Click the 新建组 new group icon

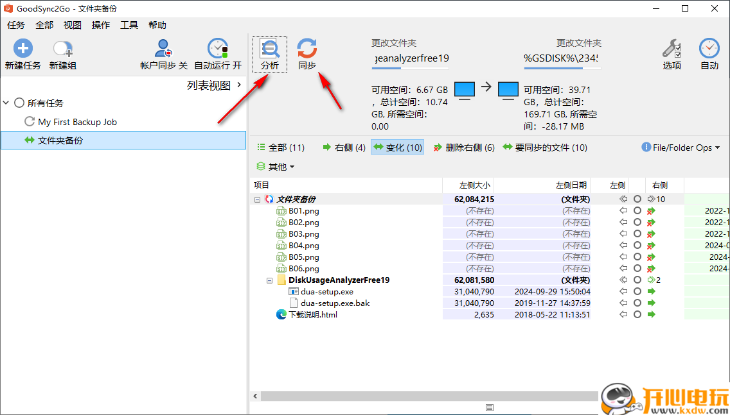click(x=62, y=53)
